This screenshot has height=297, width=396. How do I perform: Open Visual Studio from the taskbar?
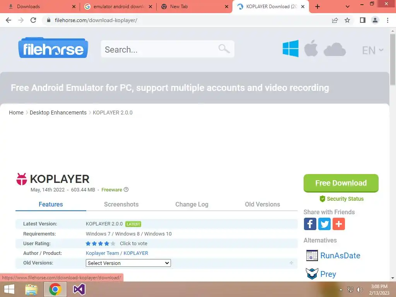tap(79, 289)
